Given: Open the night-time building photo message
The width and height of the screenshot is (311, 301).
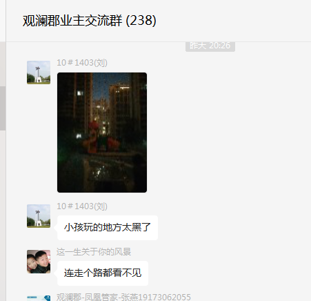Looking at the screenshot, I should [x=102, y=133].
